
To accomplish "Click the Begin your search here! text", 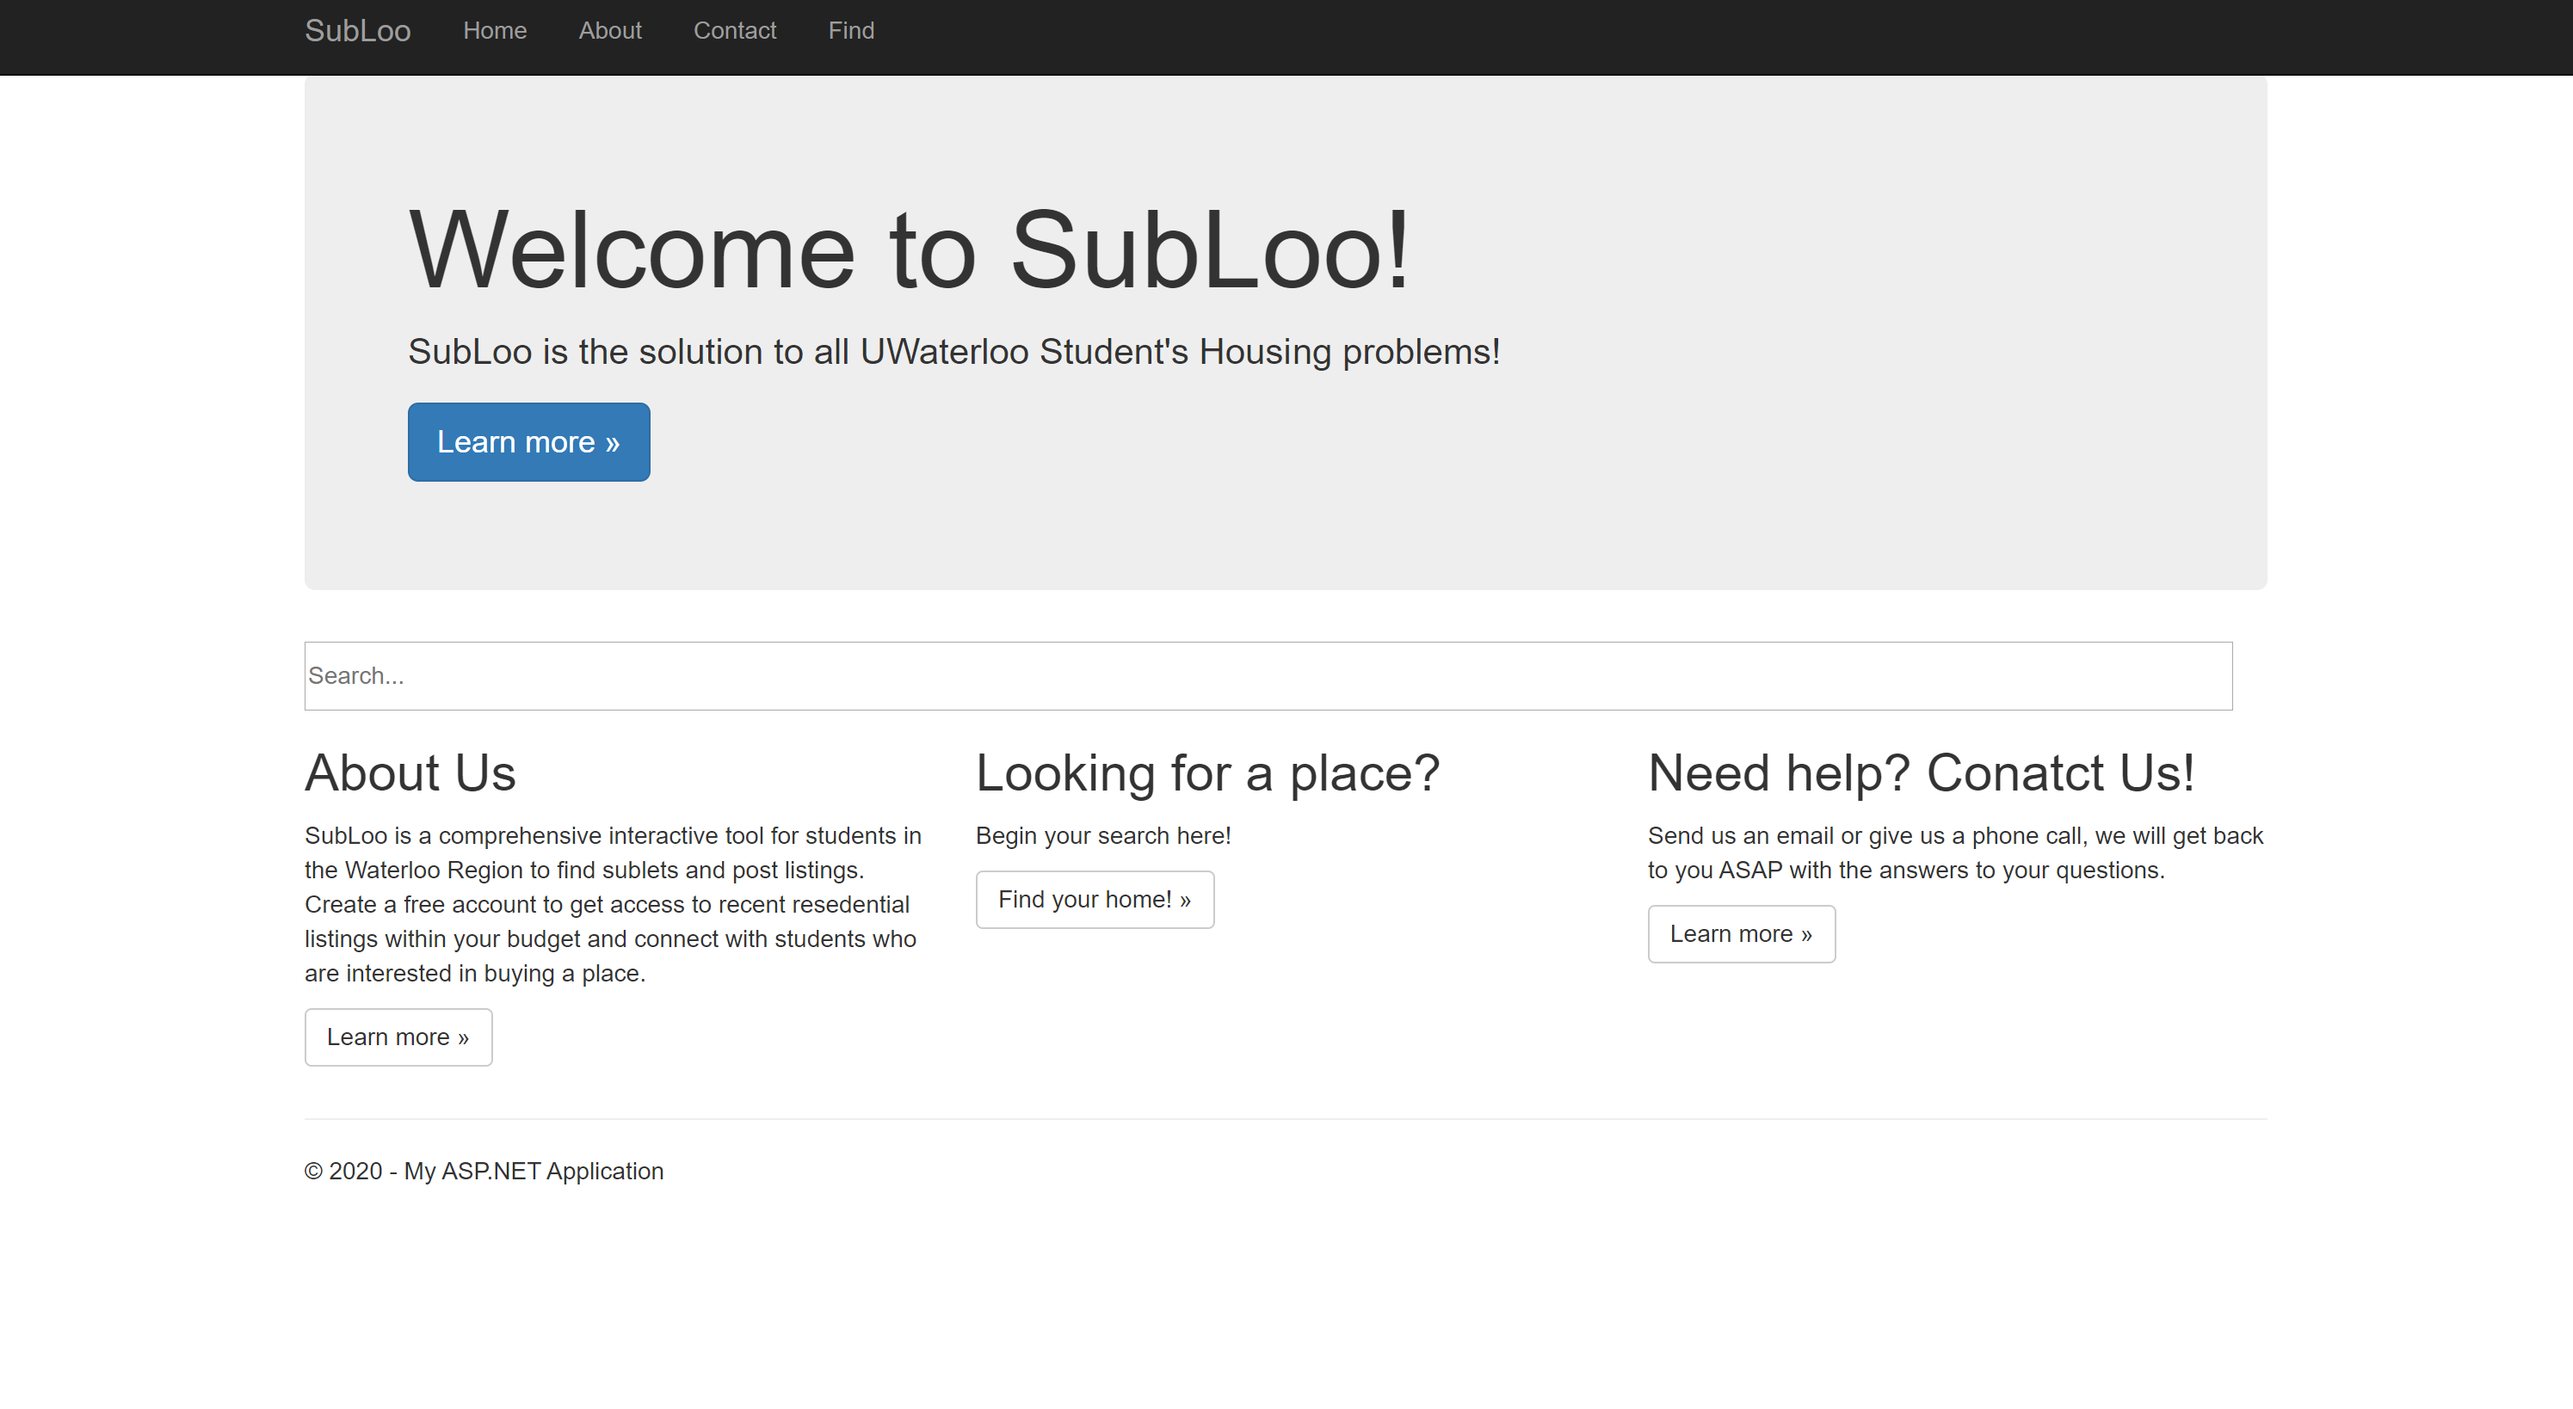I will 1102,836.
